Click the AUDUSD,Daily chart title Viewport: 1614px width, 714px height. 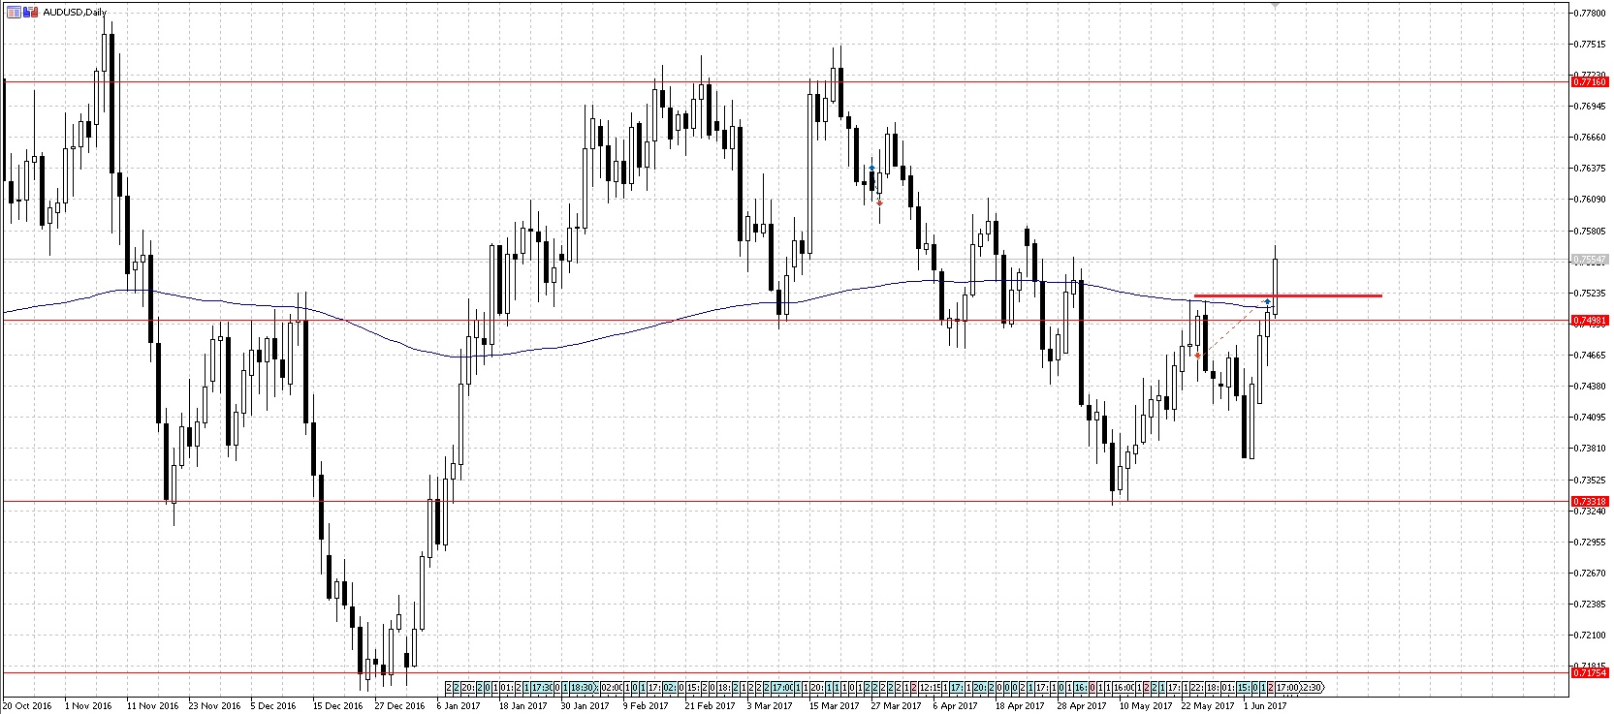[75, 12]
